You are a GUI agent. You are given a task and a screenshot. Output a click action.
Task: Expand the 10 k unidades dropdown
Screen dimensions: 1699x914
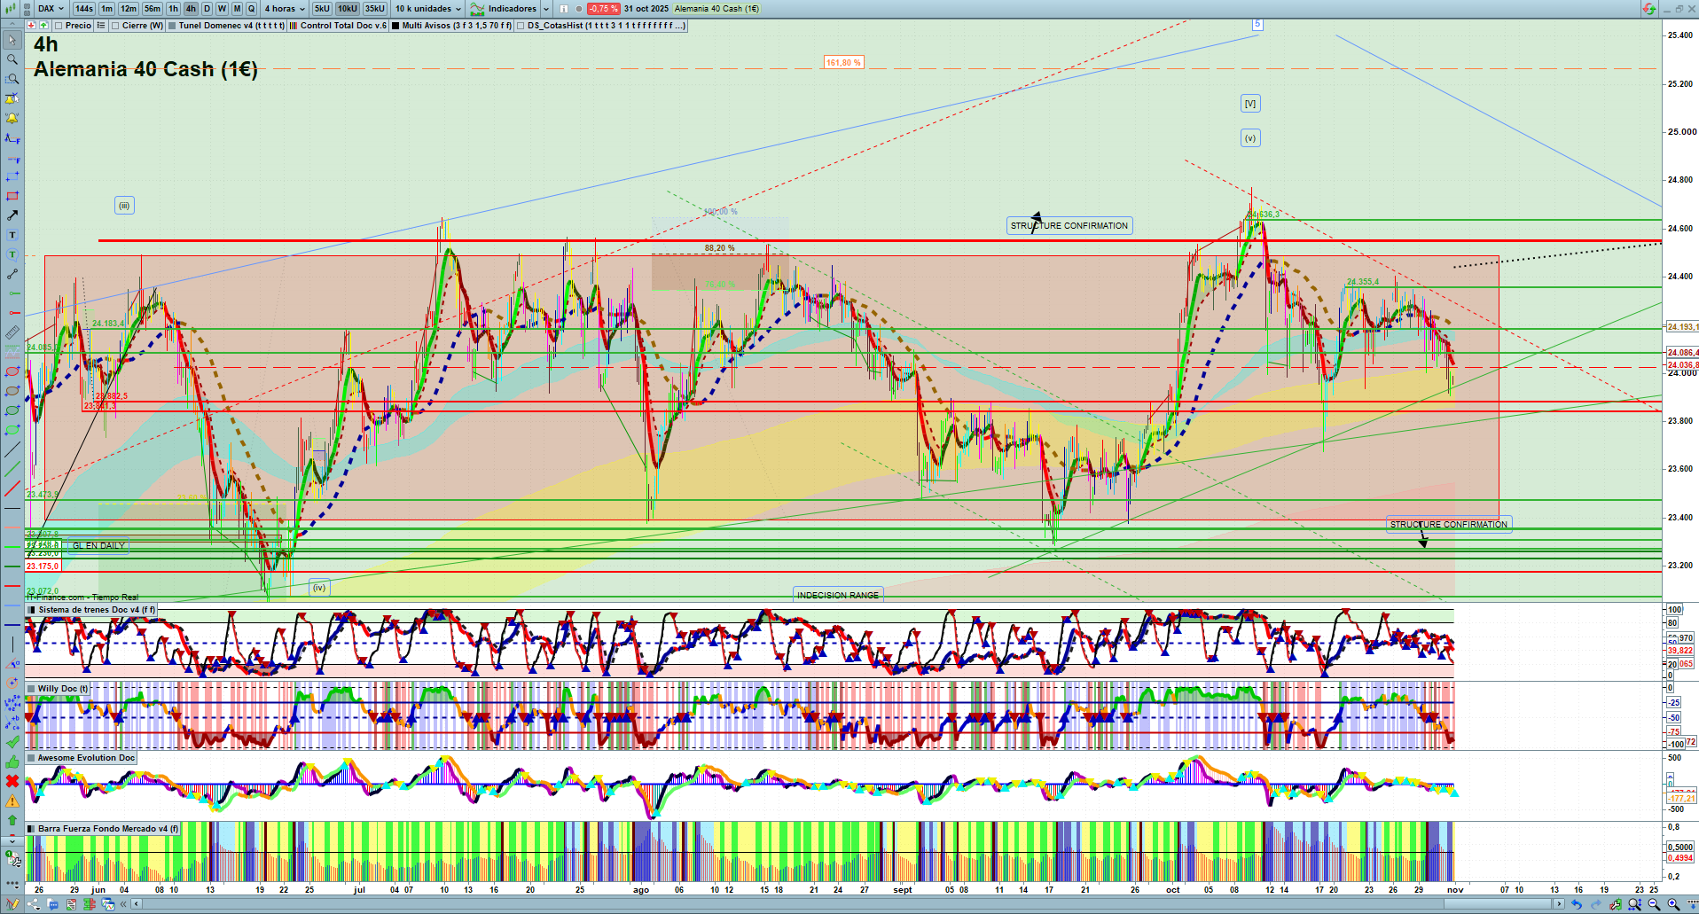pos(428,9)
